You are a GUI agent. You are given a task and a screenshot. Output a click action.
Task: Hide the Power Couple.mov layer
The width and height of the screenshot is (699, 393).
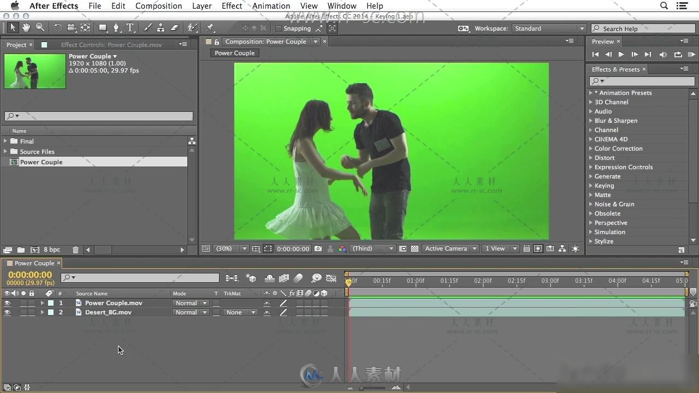point(7,303)
